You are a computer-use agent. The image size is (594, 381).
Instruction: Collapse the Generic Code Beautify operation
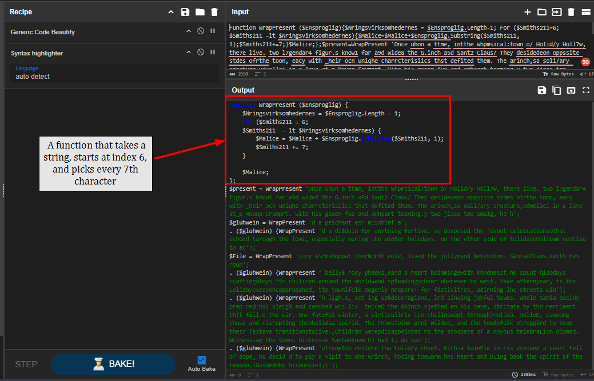(188, 31)
